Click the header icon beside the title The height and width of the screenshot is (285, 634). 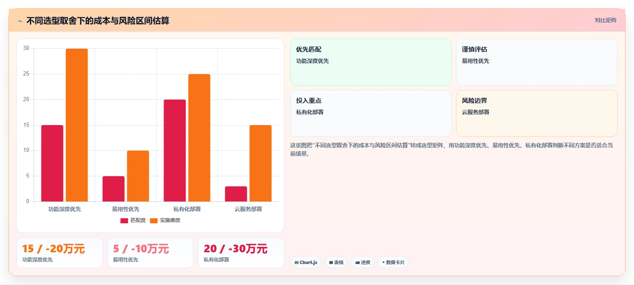click(x=20, y=21)
